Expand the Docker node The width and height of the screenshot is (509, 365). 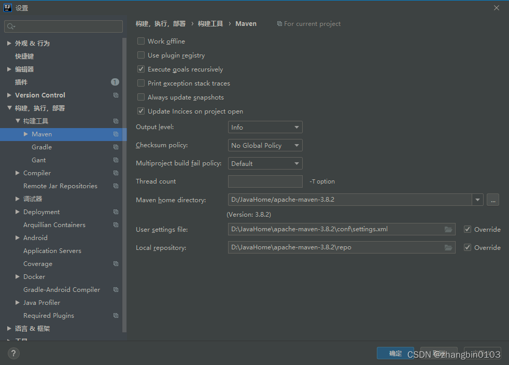tap(18, 277)
